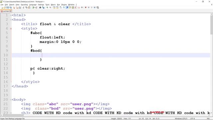
Task: Run macro multiple times icon
Action: [95, 7]
